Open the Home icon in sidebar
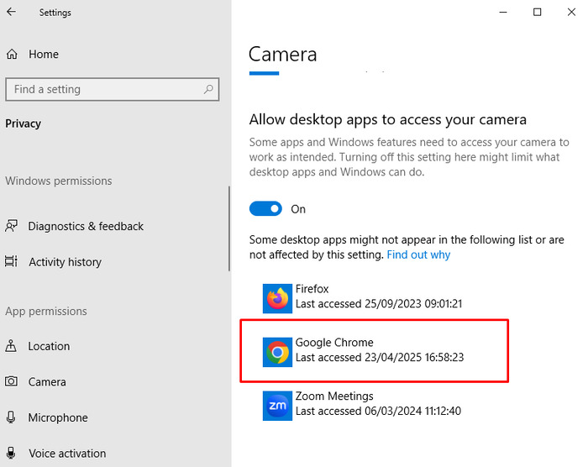Image resolution: width=588 pixels, height=467 pixels. pos(12,55)
